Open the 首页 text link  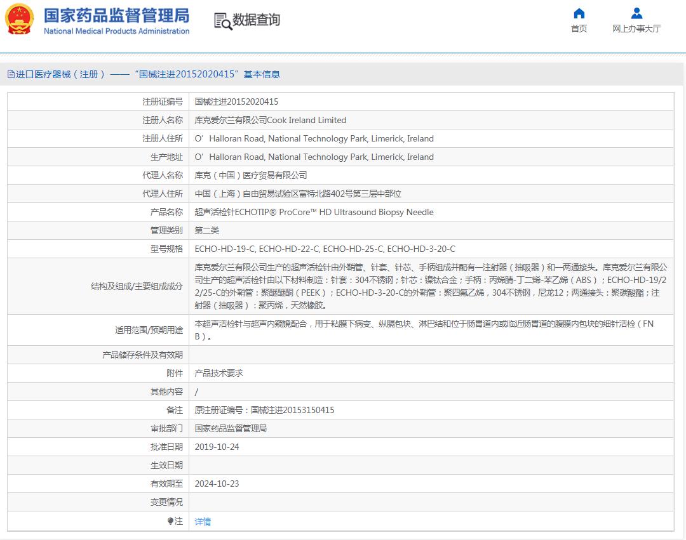[579, 29]
